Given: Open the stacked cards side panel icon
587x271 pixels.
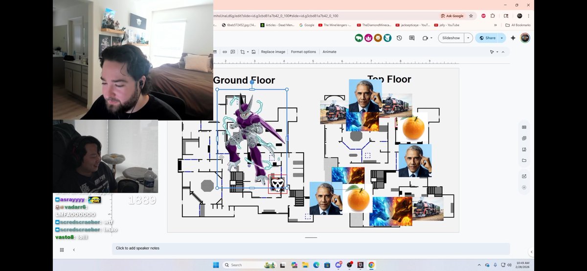Looking at the screenshot, I should pos(524,138).
